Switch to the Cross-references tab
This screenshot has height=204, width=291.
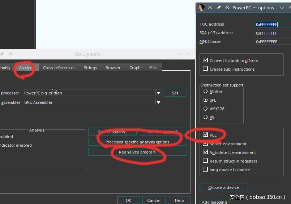point(59,68)
